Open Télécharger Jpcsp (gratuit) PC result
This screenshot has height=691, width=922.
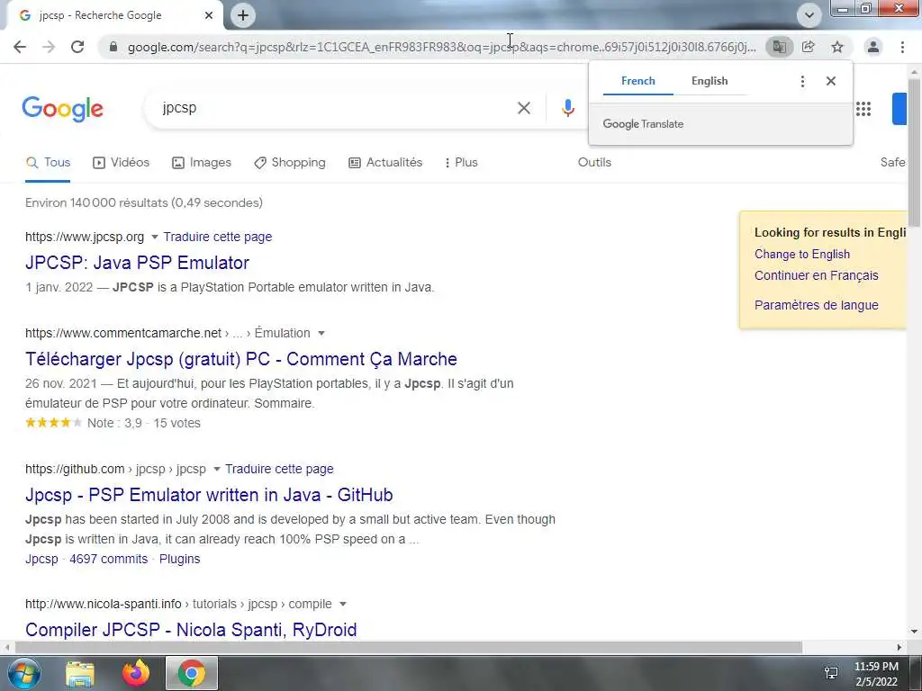point(241,359)
